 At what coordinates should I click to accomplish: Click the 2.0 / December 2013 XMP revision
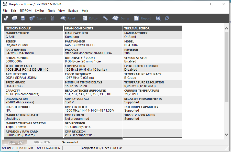pyautogui.click(x=80, y=135)
